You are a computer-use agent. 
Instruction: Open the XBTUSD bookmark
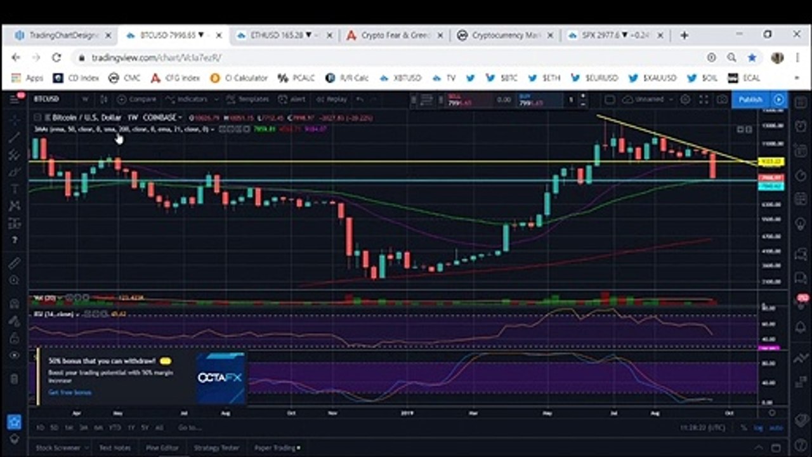(x=400, y=78)
